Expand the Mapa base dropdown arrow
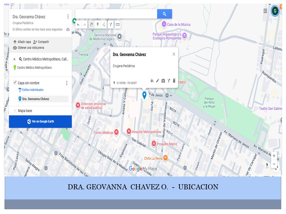 point(15,111)
